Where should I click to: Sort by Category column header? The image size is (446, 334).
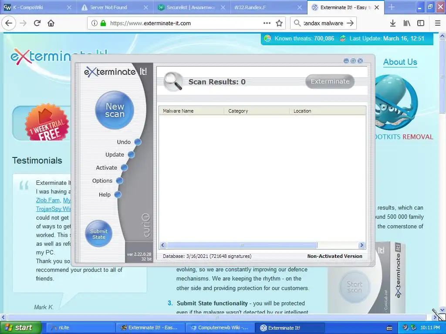(x=257, y=111)
